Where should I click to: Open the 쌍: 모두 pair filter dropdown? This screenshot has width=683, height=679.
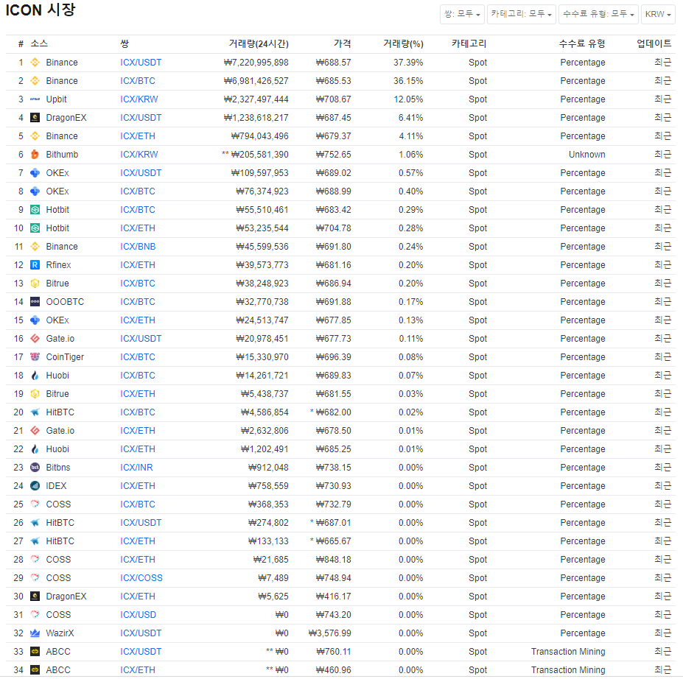coord(462,14)
